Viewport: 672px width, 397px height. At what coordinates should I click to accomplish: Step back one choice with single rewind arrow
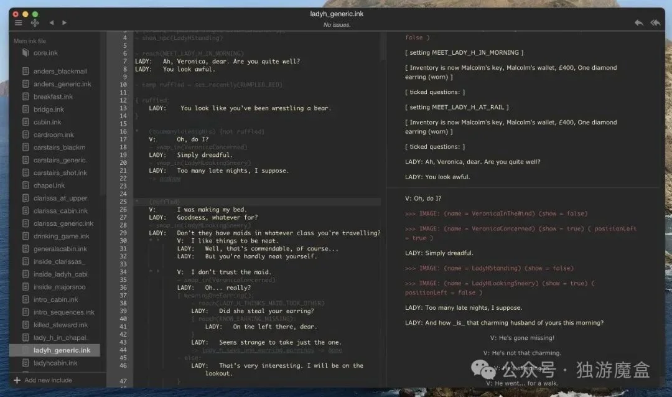click(x=638, y=23)
